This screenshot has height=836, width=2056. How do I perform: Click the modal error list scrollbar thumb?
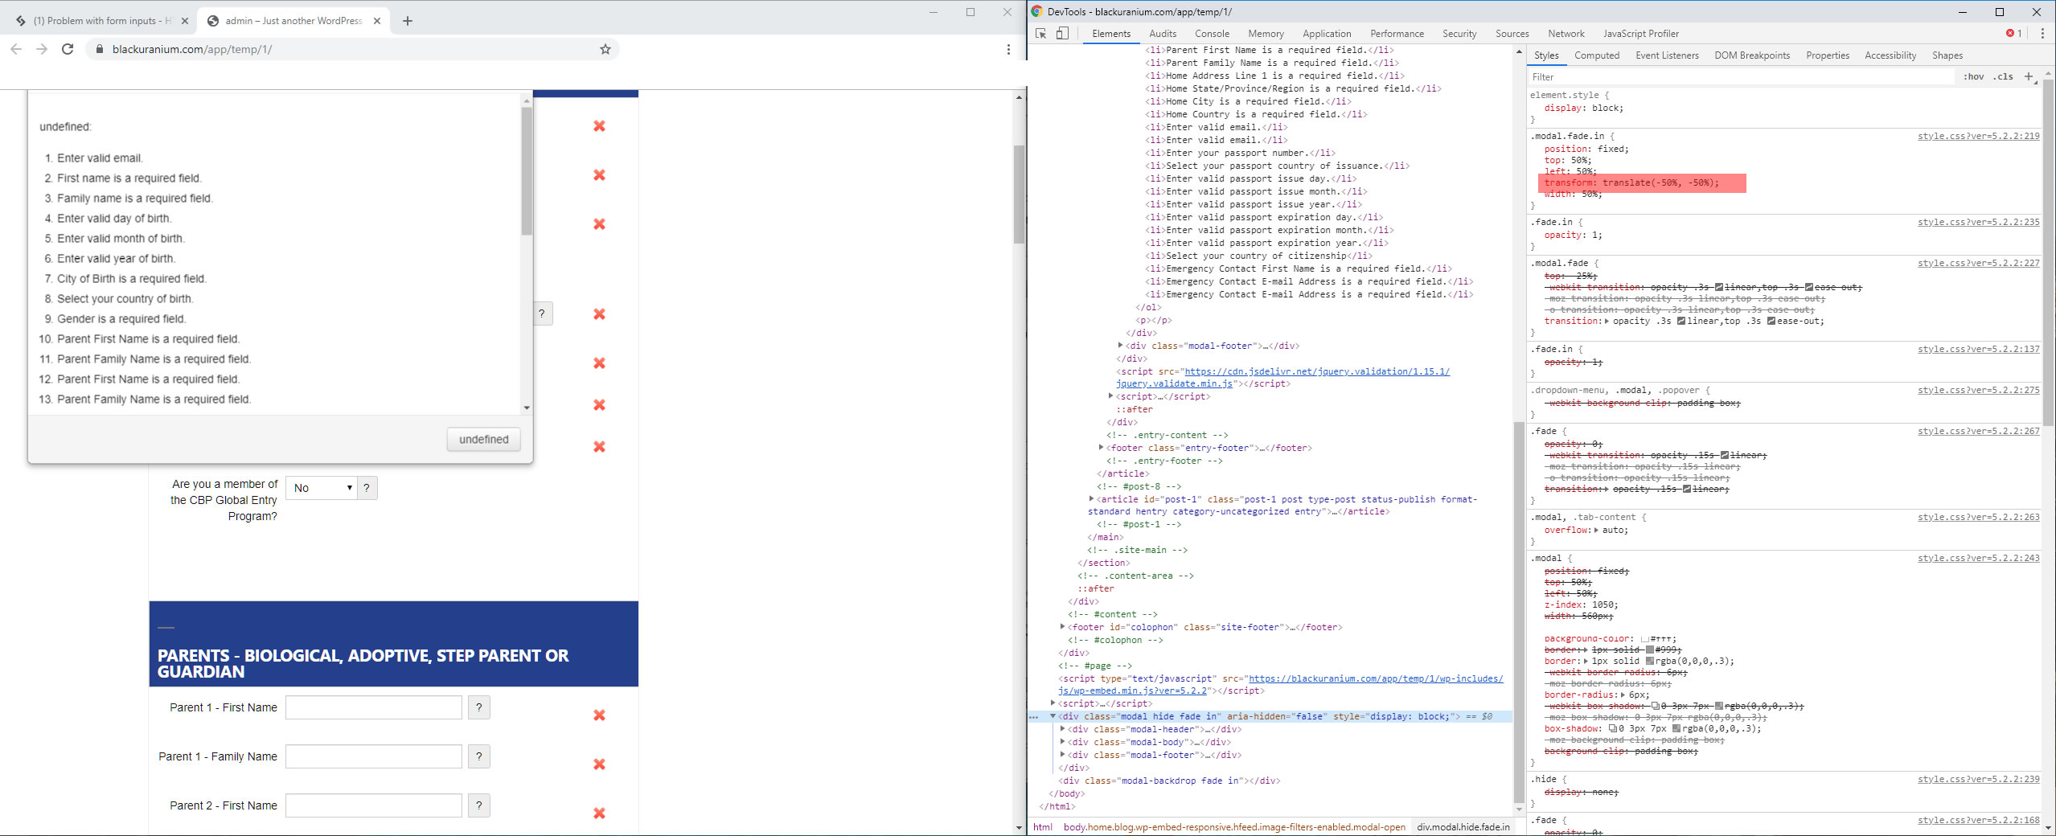click(x=527, y=171)
